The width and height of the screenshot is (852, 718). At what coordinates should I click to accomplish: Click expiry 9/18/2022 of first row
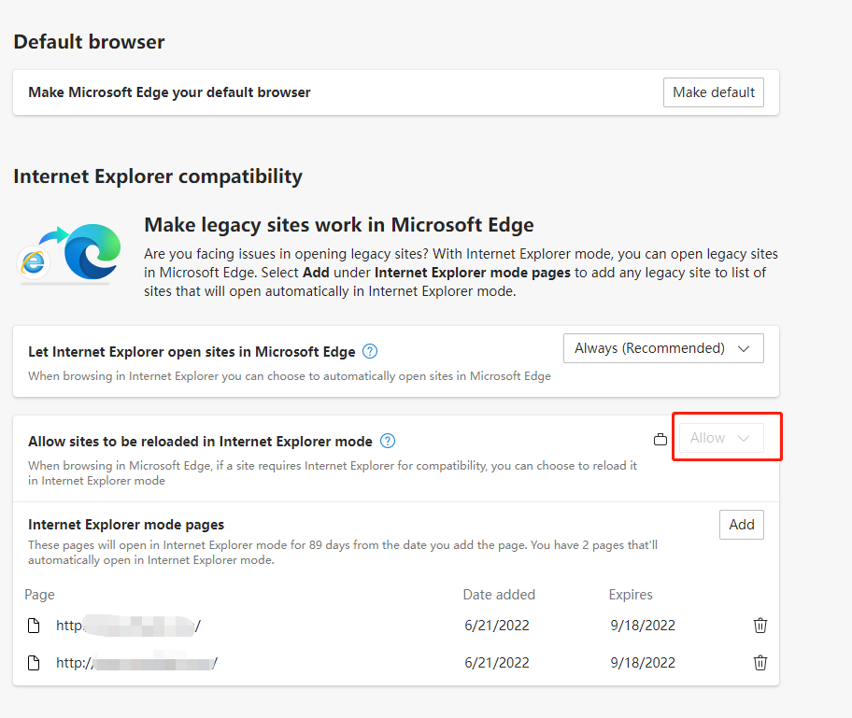pyautogui.click(x=642, y=626)
